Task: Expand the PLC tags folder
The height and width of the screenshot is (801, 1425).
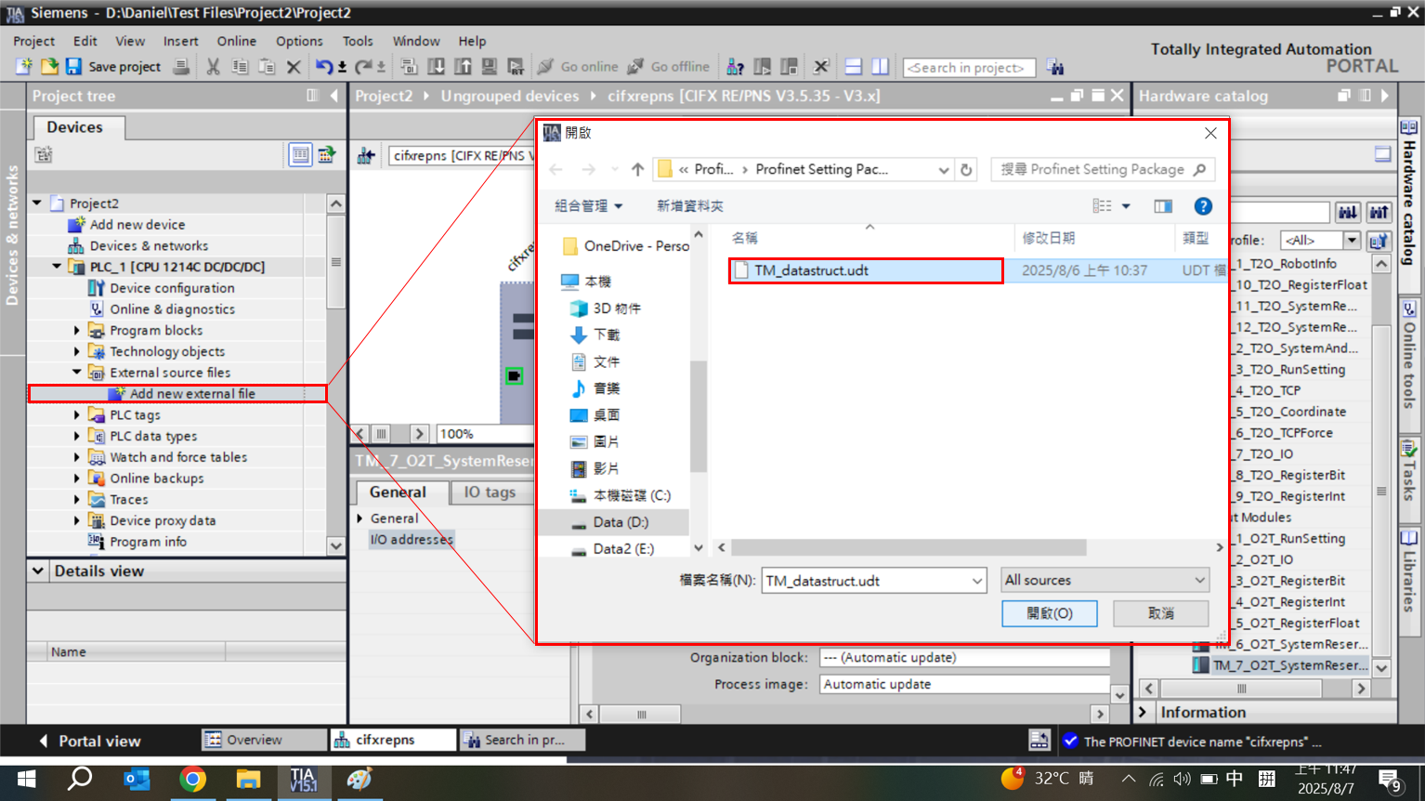Action: [77, 415]
